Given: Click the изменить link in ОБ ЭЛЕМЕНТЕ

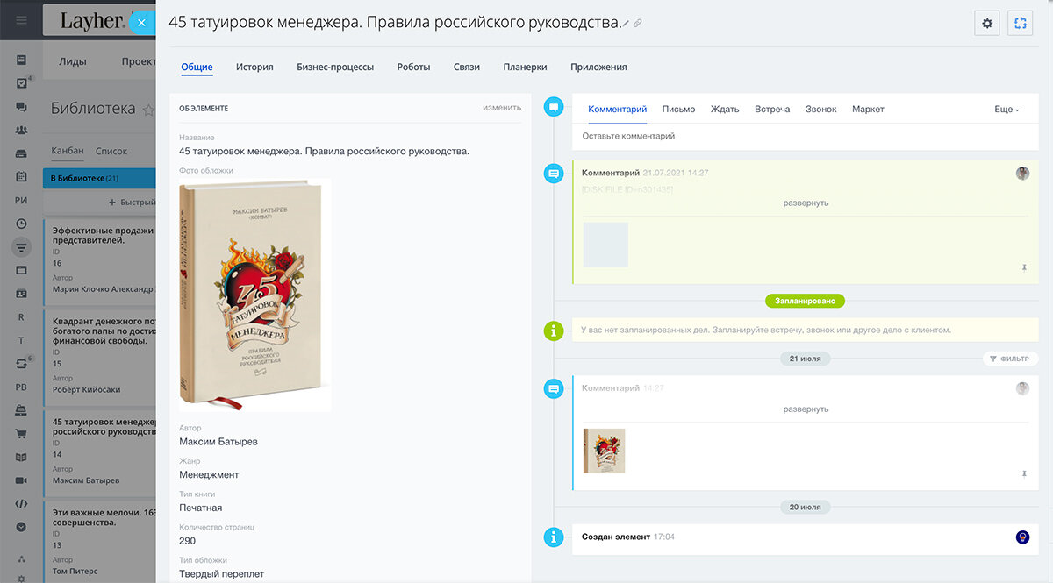Looking at the screenshot, I should tap(502, 108).
